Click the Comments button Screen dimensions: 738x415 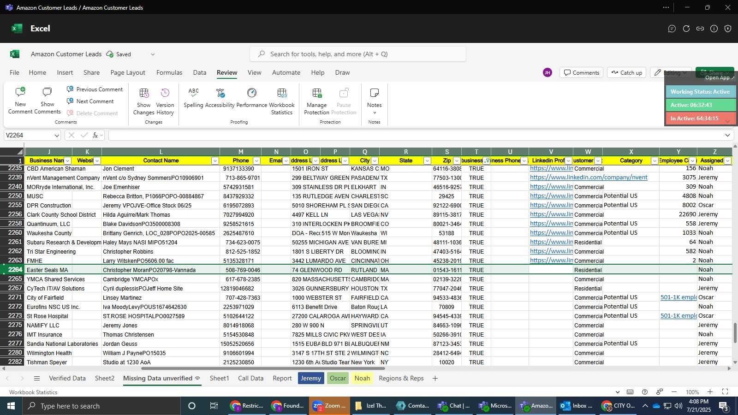point(581,73)
